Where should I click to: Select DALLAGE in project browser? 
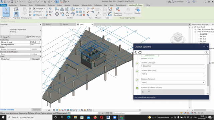[204, 34]
